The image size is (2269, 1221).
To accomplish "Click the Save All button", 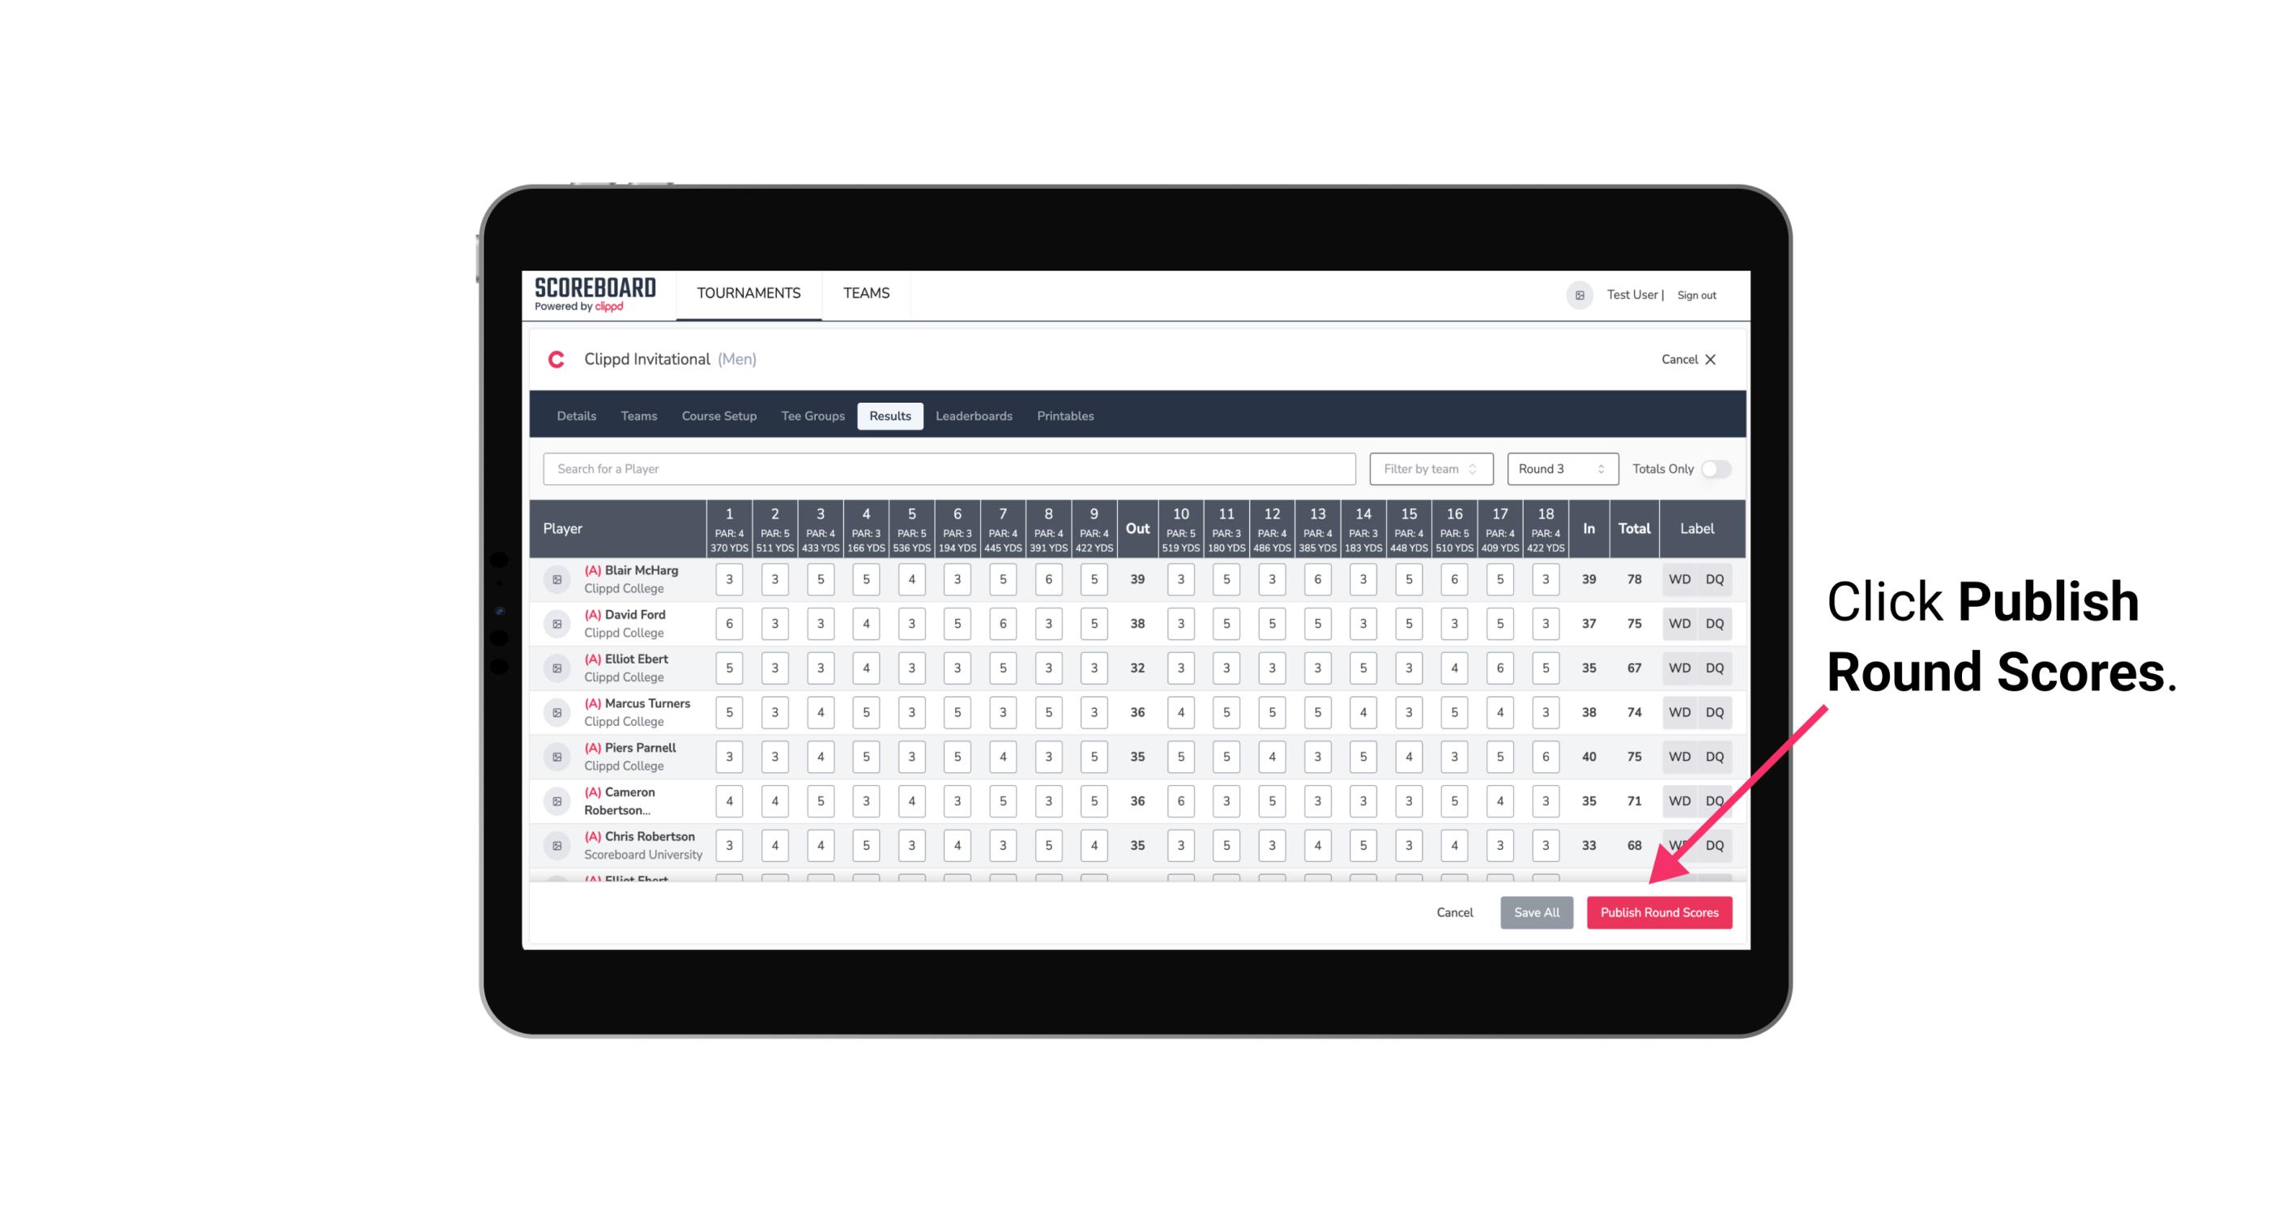I will [1538, 911].
